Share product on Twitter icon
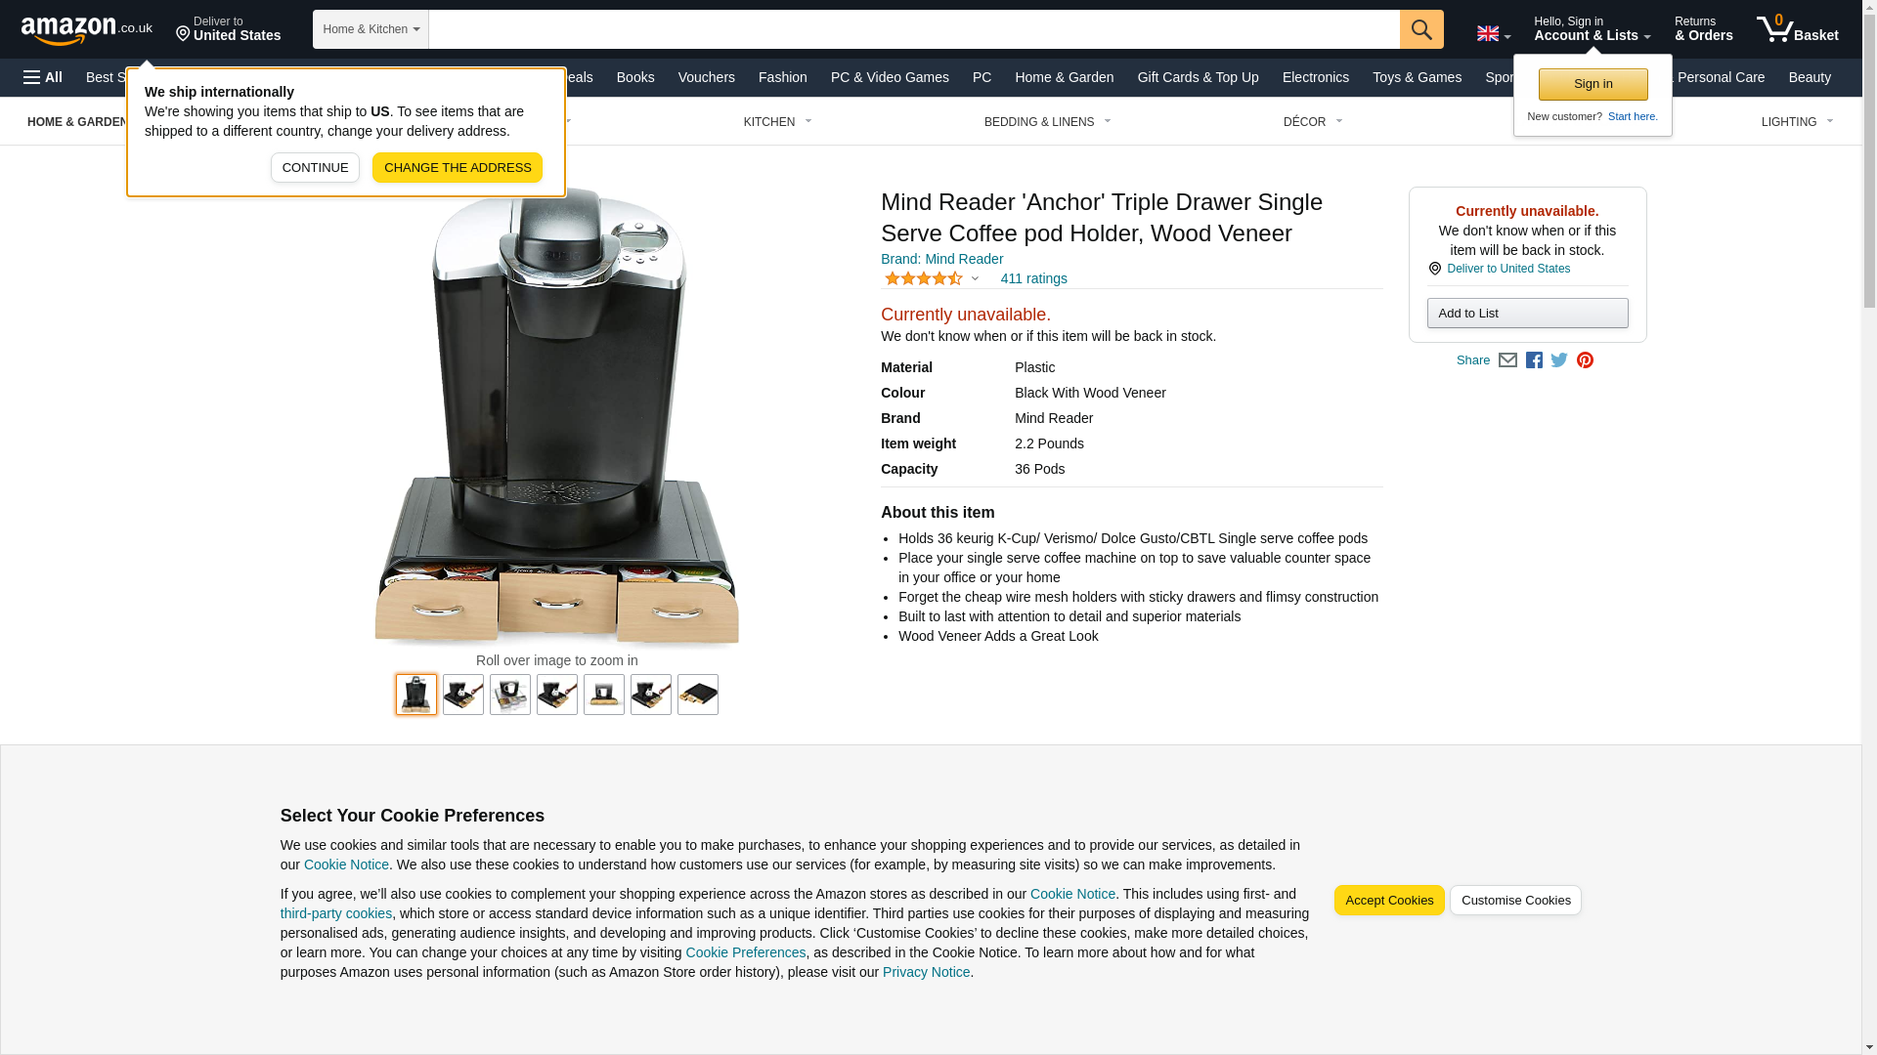The height and width of the screenshot is (1055, 1877). point(1559,360)
